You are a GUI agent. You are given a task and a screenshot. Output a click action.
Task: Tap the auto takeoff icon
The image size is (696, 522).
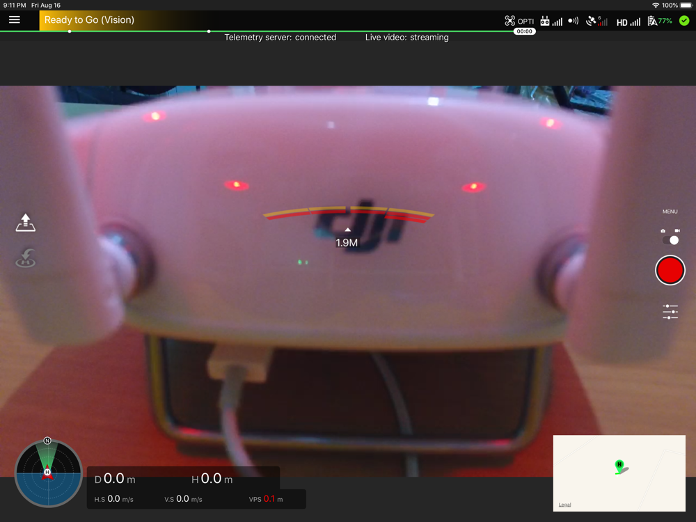tap(25, 223)
